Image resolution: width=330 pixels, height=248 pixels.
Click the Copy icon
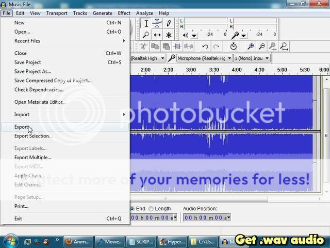pyautogui.click(x=155, y=47)
